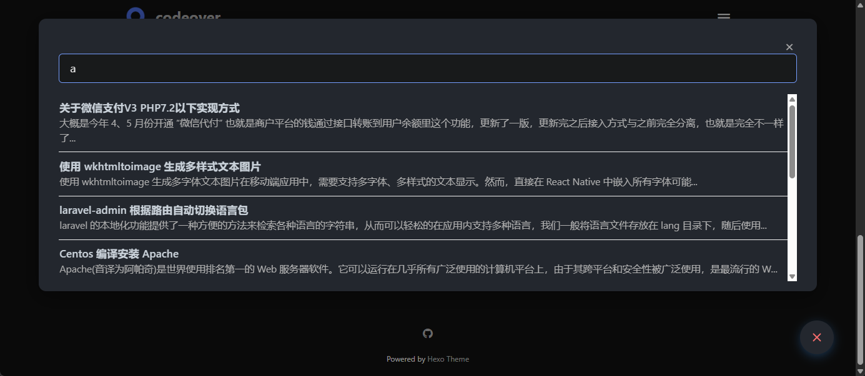Click excerpt beginning "使用 wkhtmltoimage 生成多字体文本图片"
Image resolution: width=865 pixels, height=376 pixels.
coord(378,182)
